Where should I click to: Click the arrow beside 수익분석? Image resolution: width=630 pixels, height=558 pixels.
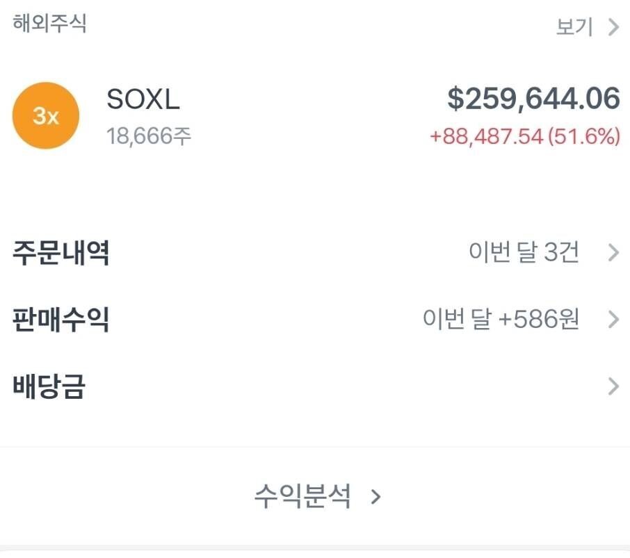click(x=376, y=496)
